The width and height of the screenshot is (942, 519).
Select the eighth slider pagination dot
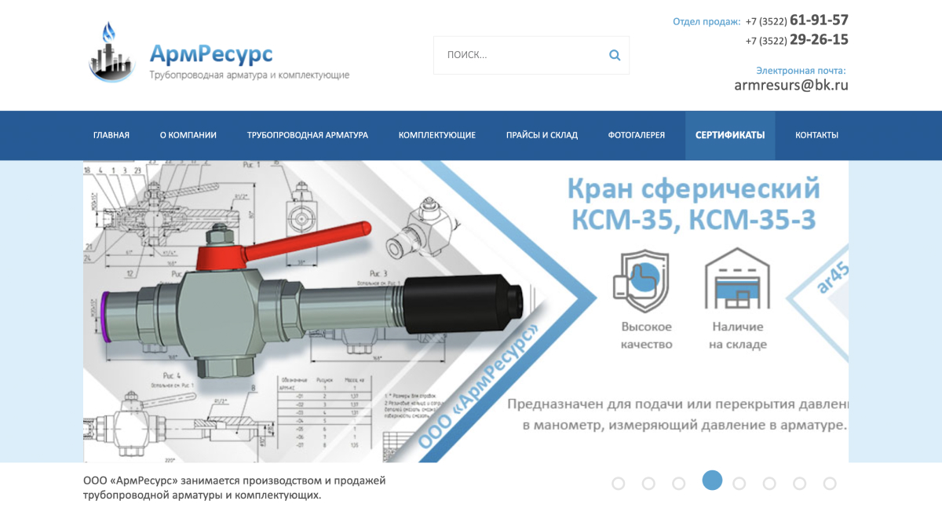(830, 483)
